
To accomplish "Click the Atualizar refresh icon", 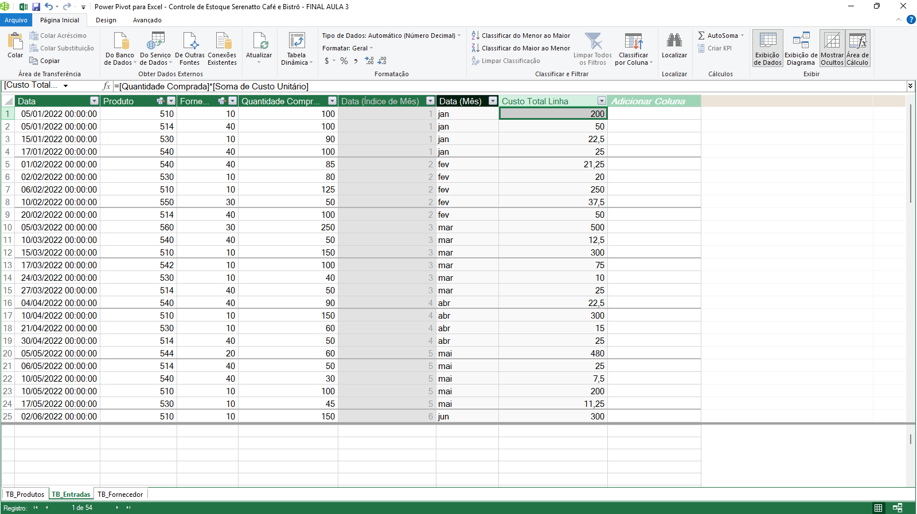I will (x=259, y=41).
